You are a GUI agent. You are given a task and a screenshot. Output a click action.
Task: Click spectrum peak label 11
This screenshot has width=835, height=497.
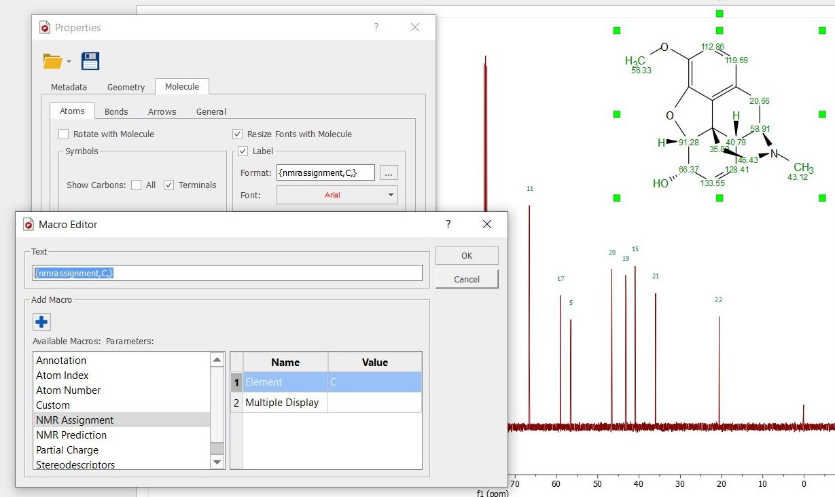(x=530, y=189)
